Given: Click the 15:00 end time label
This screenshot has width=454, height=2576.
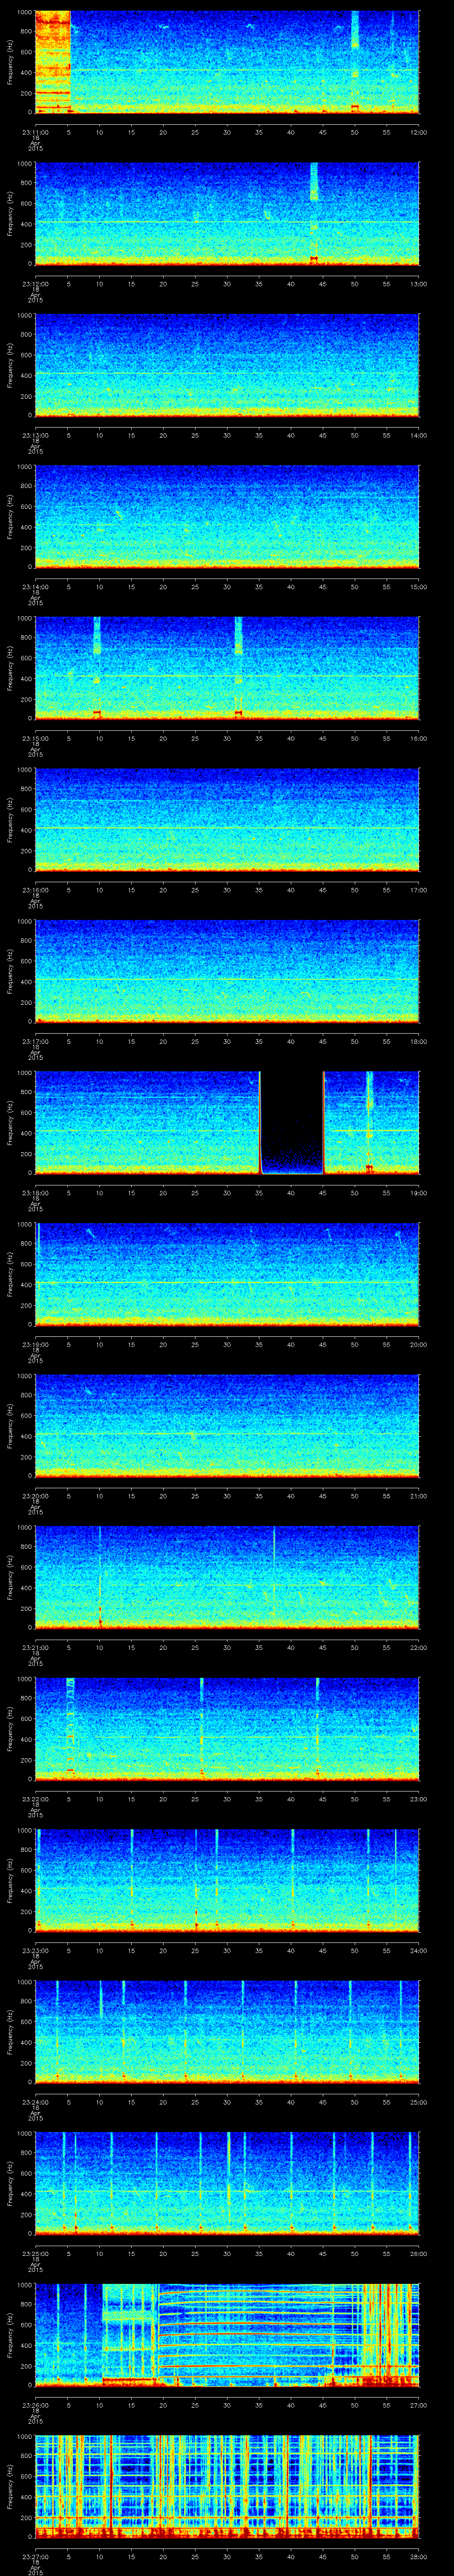Looking at the screenshot, I should (x=418, y=587).
